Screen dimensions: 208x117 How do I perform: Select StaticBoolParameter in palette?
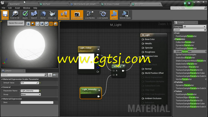point(185,57)
